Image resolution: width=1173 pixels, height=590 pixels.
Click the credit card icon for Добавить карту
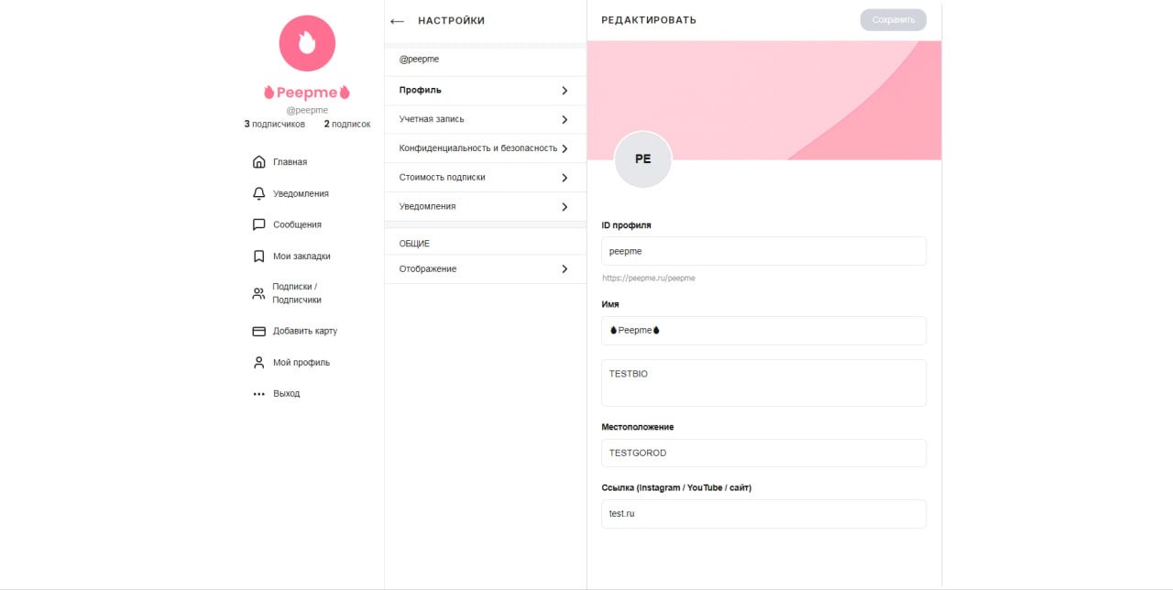258,331
